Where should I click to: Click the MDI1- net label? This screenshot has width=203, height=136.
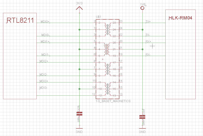click(46, 55)
